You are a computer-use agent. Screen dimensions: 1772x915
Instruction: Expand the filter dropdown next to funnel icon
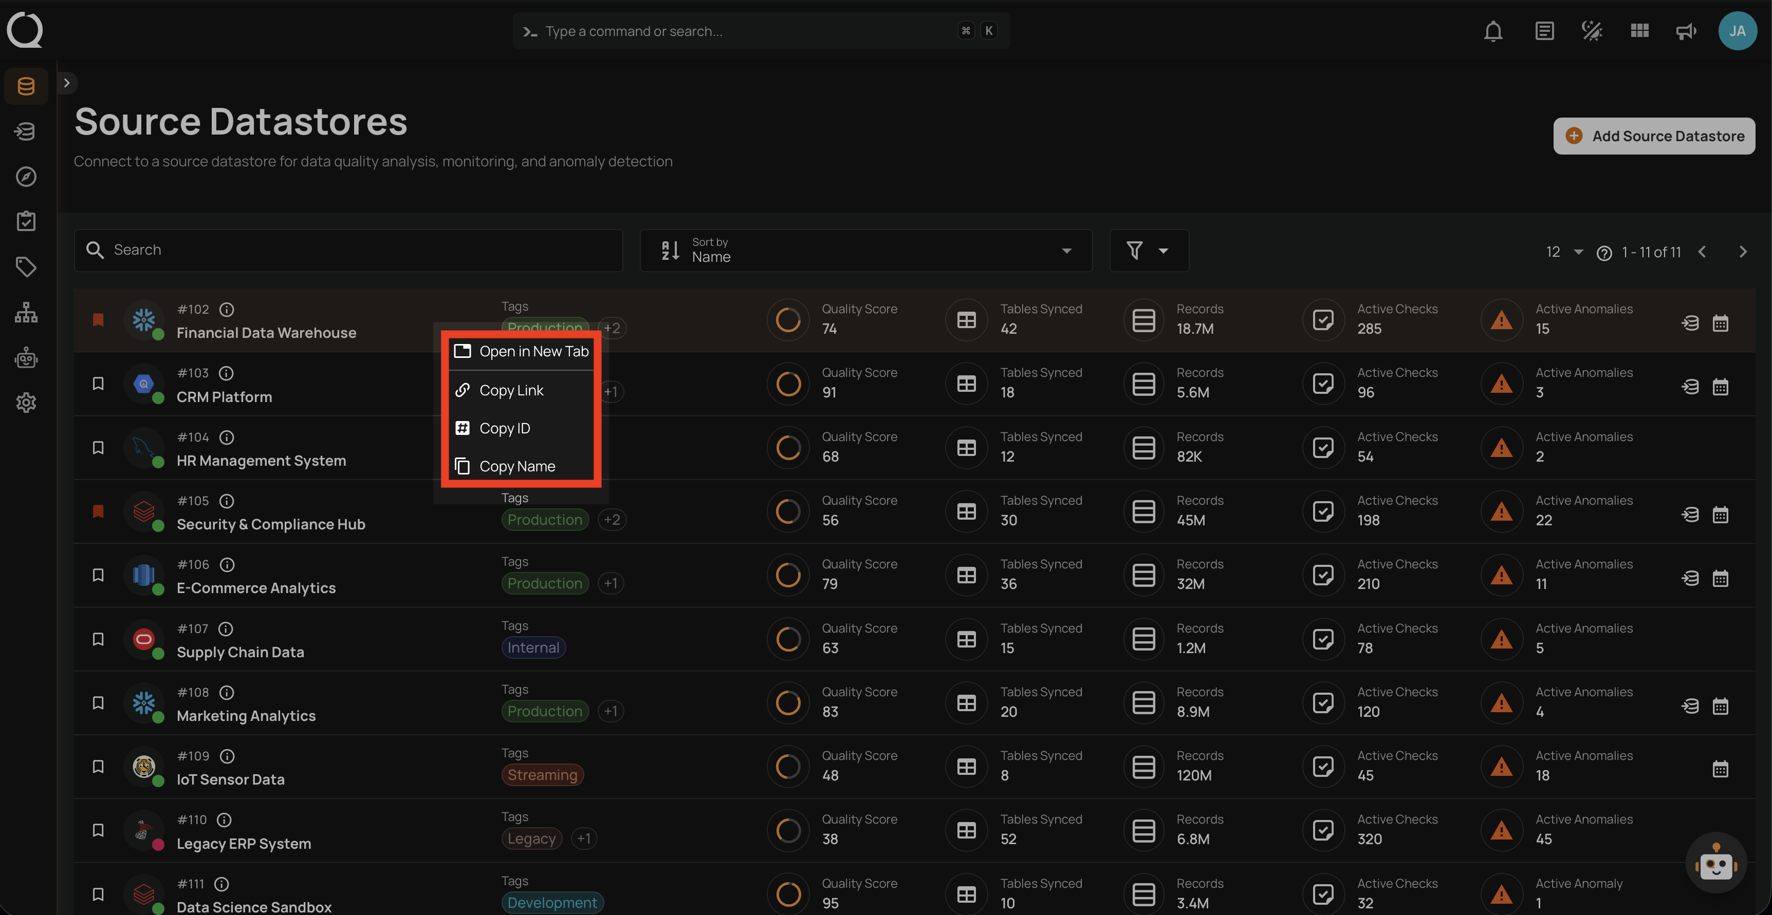(1162, 250)
